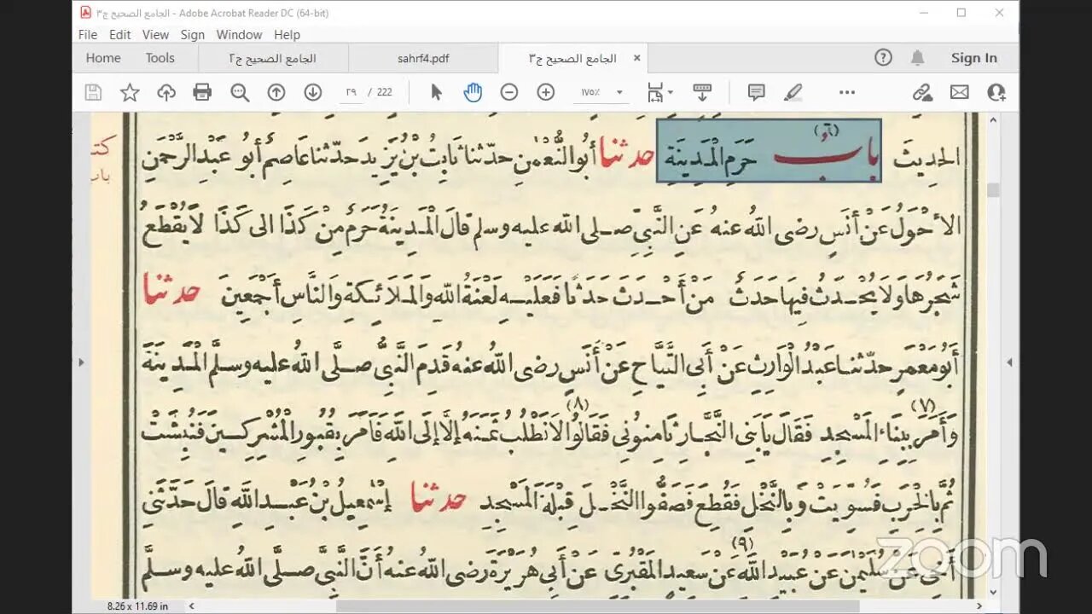
Task: Open the Help menu
Action: [x=287, y=35]
